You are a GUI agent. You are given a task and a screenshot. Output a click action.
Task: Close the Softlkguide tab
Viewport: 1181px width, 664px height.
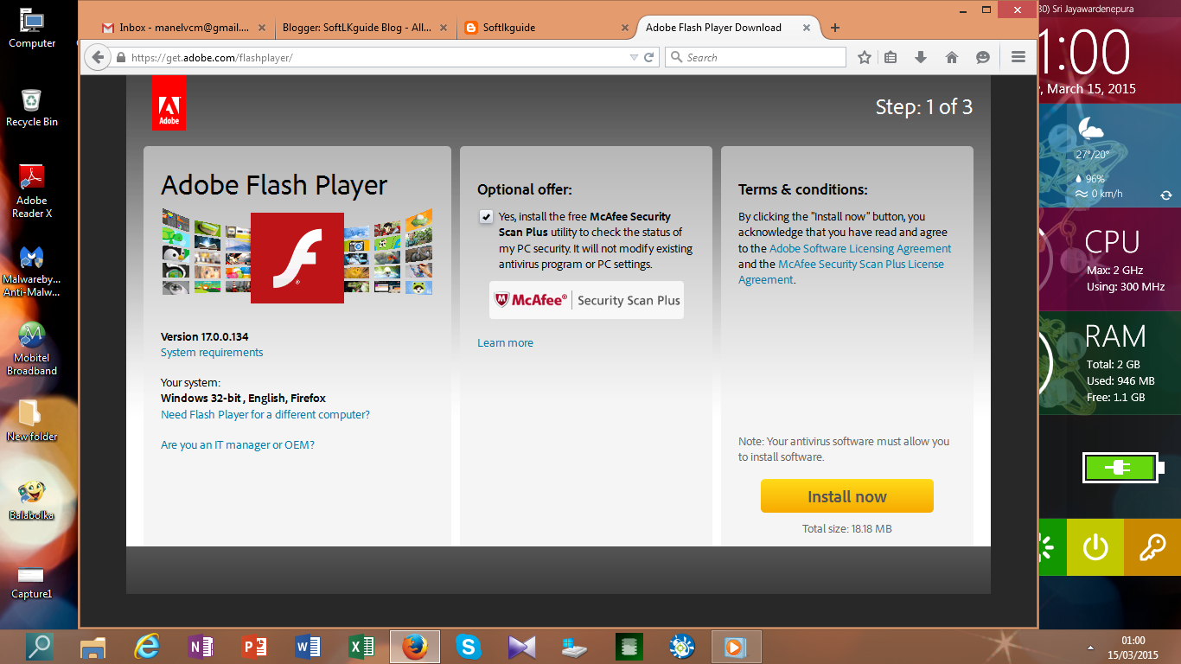pos(624,28)
